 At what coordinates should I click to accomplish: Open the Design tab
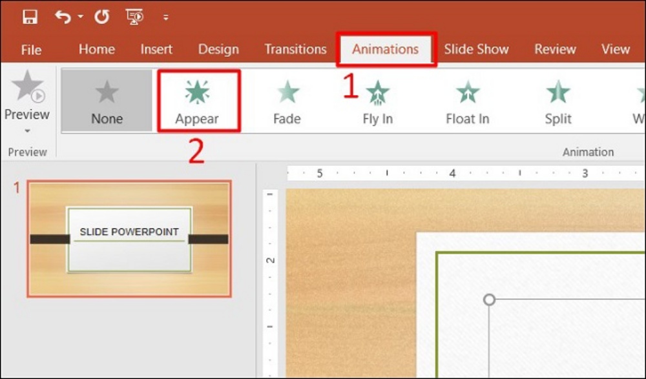tap(218, 49)
